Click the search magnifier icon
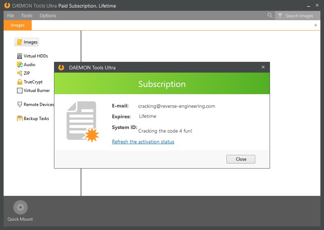This screenshot has width=324, height=230. pyautogui.click(x=270, y=15)
